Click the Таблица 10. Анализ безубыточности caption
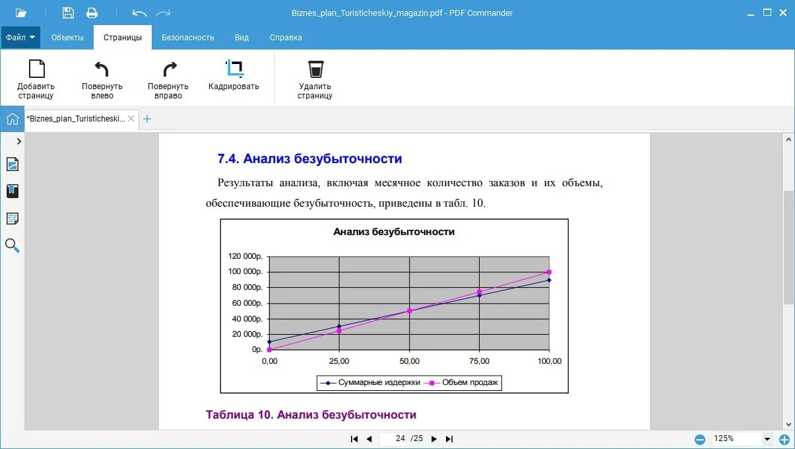The height and width of the screenshot is (449, 795). coord(311,415)
